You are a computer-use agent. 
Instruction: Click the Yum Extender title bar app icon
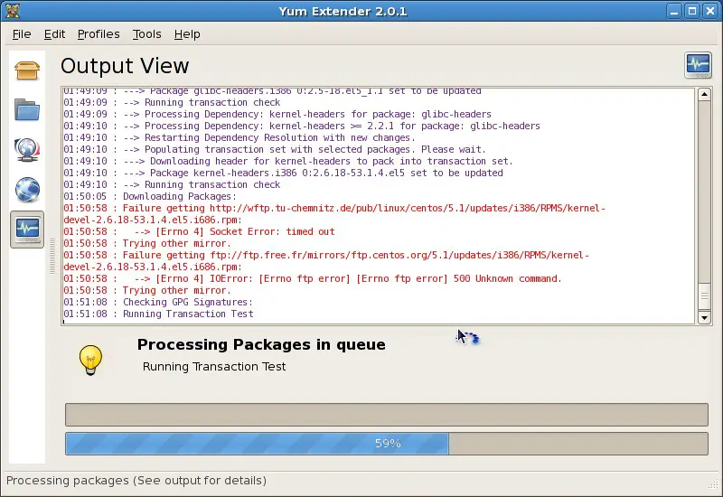pos(13,11)
